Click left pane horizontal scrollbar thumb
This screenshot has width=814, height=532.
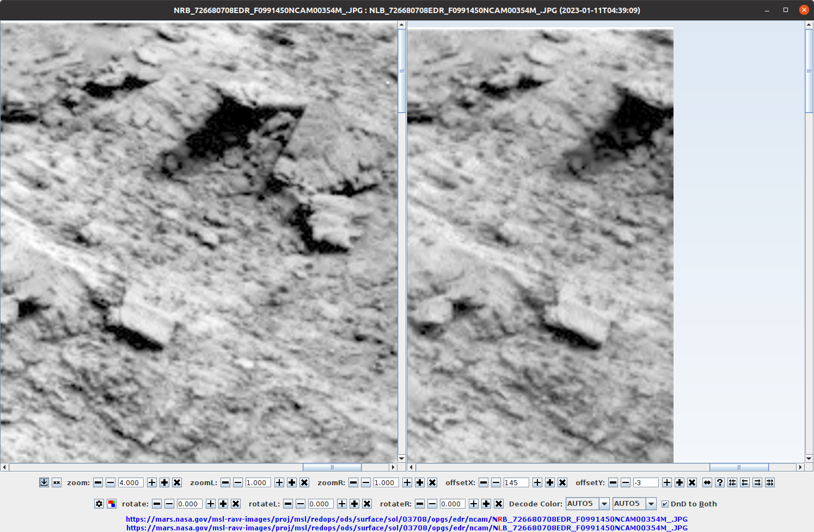332,467
